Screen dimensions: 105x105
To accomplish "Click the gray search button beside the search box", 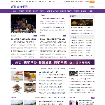I will (x=92, y=7).
